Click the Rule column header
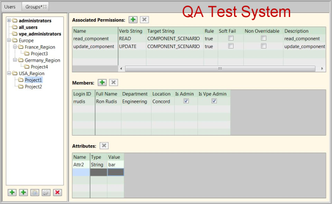332x204 pixels. tap(210, 31)
